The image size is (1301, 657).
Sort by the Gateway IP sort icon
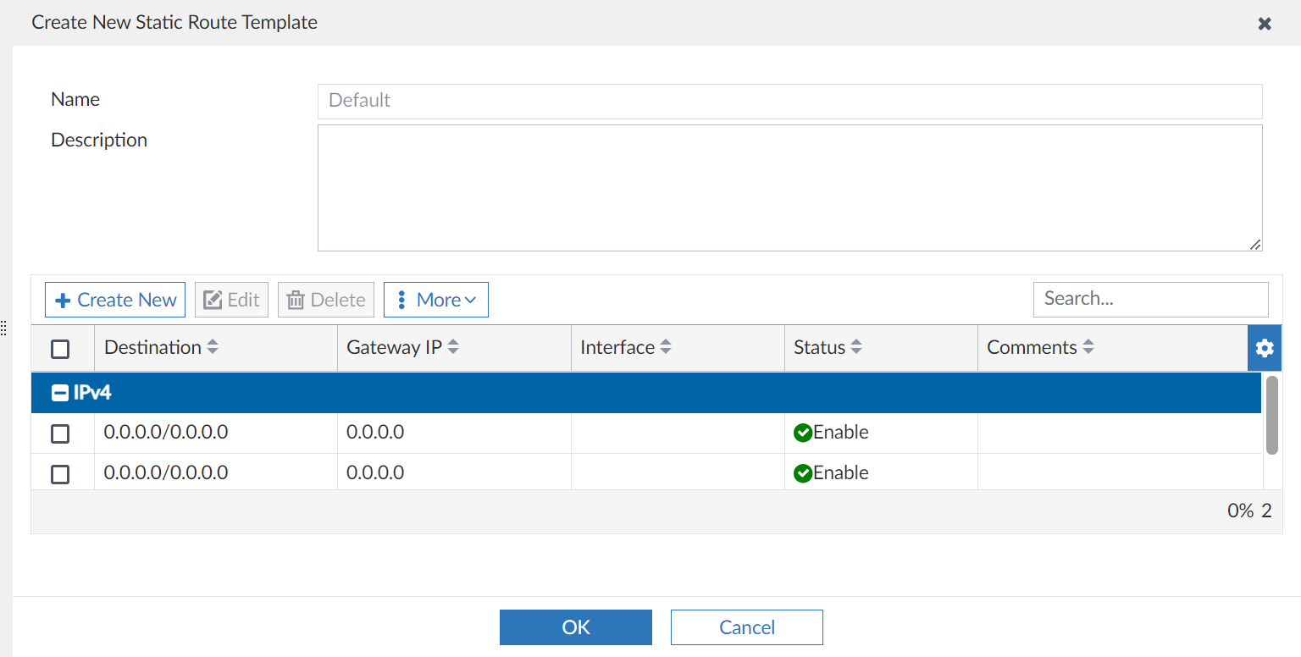click(454, 347)
